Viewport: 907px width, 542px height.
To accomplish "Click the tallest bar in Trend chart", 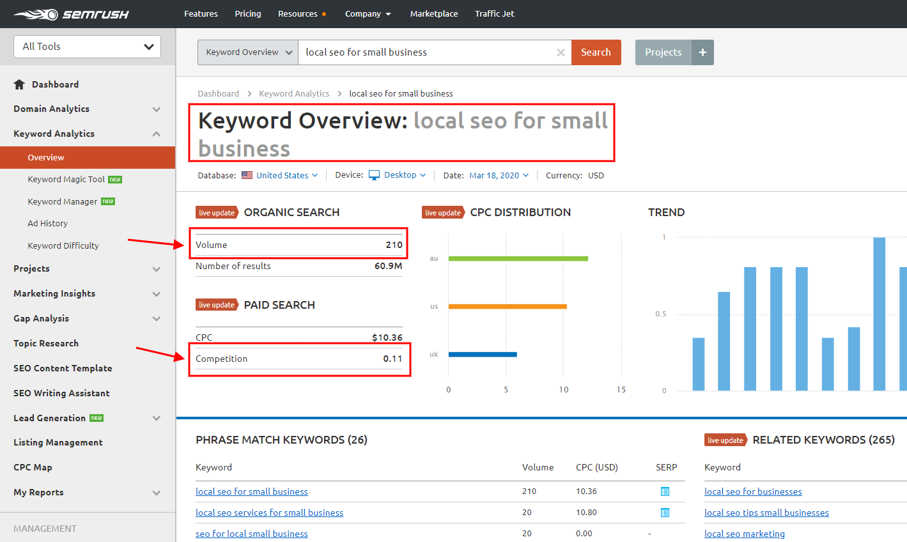I will tap(880, 314).
